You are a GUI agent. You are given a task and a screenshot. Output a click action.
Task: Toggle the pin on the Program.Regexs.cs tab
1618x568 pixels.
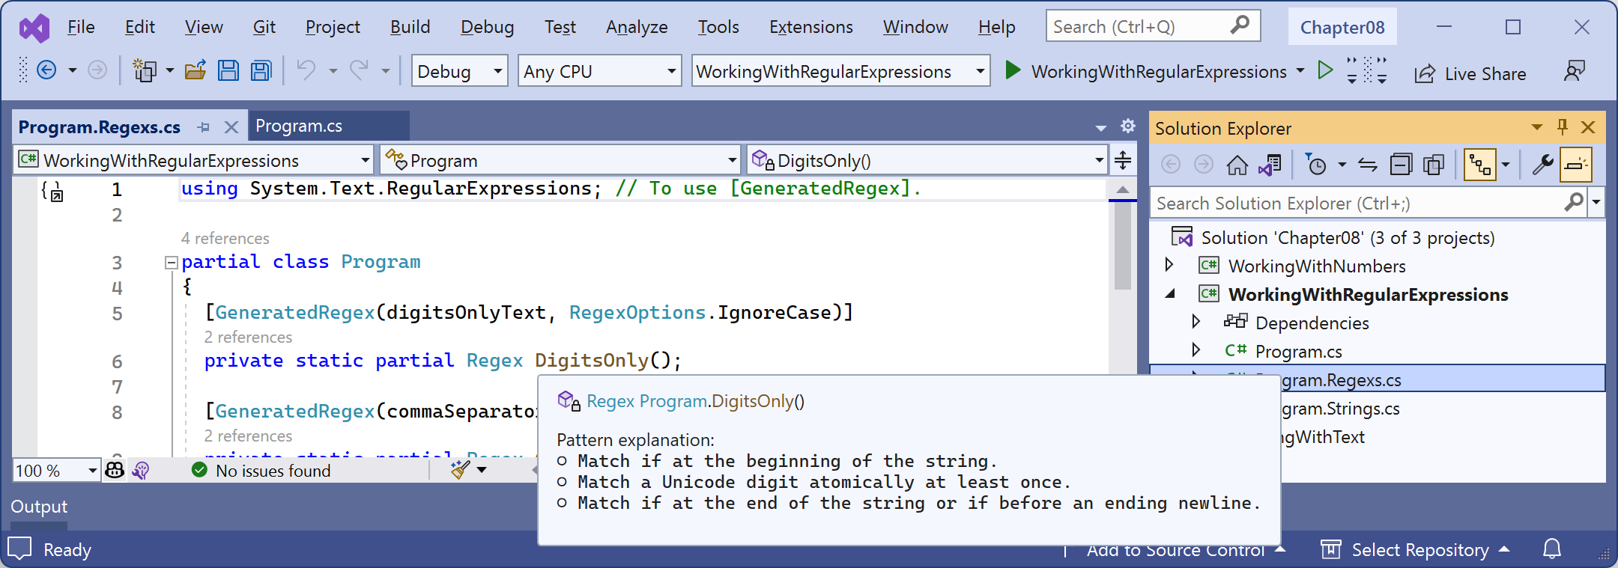click(x=203, y=127)
